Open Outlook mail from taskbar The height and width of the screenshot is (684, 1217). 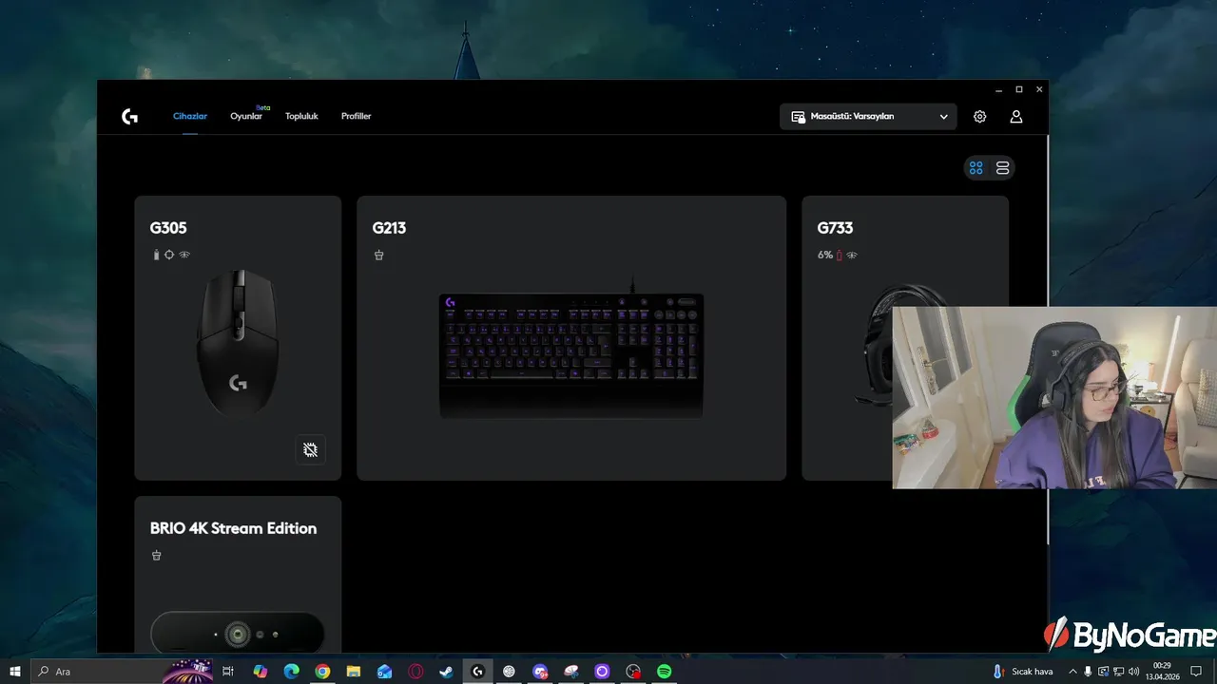384,672
